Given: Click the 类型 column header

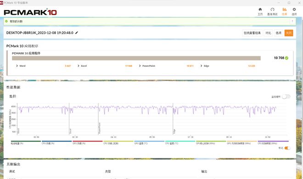Looking at the screenshot, I should click(108, 171).
